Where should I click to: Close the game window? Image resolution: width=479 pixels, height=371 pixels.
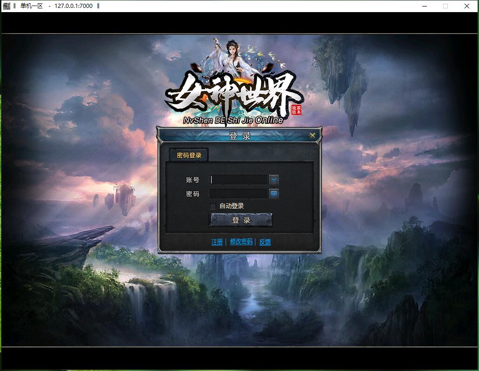pos(467,6)
